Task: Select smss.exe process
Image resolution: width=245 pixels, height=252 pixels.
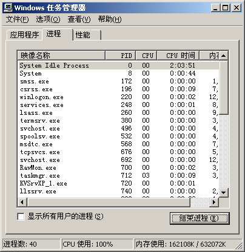Action: pyautogui.click(x=118, y=81)
